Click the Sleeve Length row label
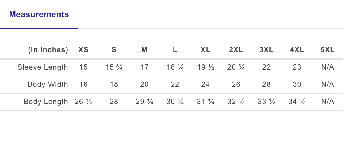Image resolution: width=355 pixels, height=146 pixels. (43, 67)
